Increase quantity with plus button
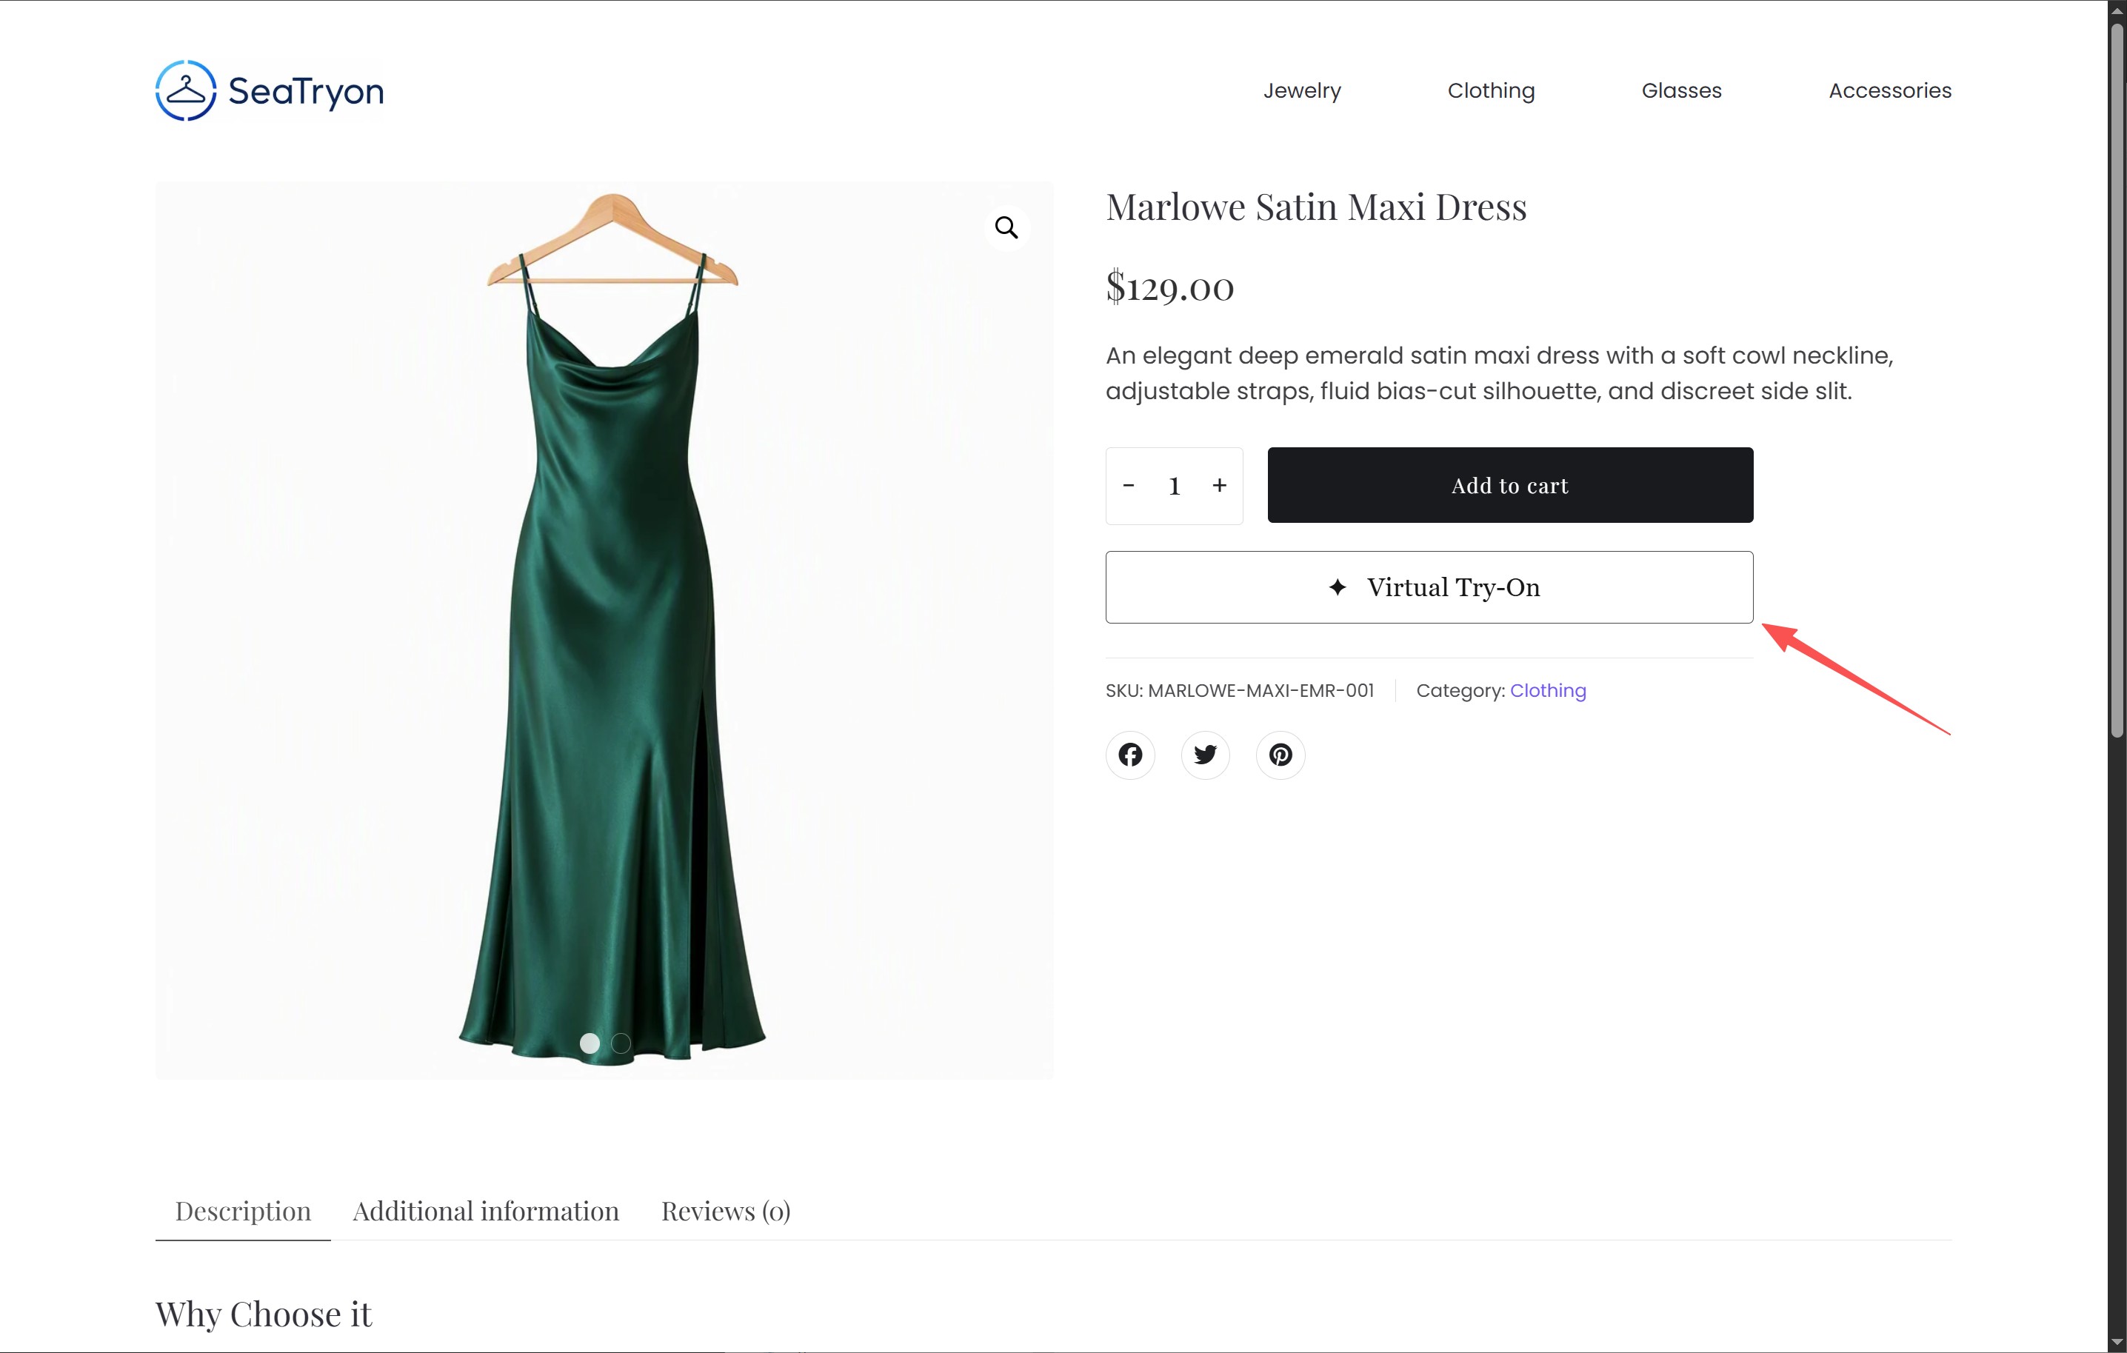Image resolution: width=2127 pixels, height=1353 pixels. pyautogui.click(x=1219, y=486)
